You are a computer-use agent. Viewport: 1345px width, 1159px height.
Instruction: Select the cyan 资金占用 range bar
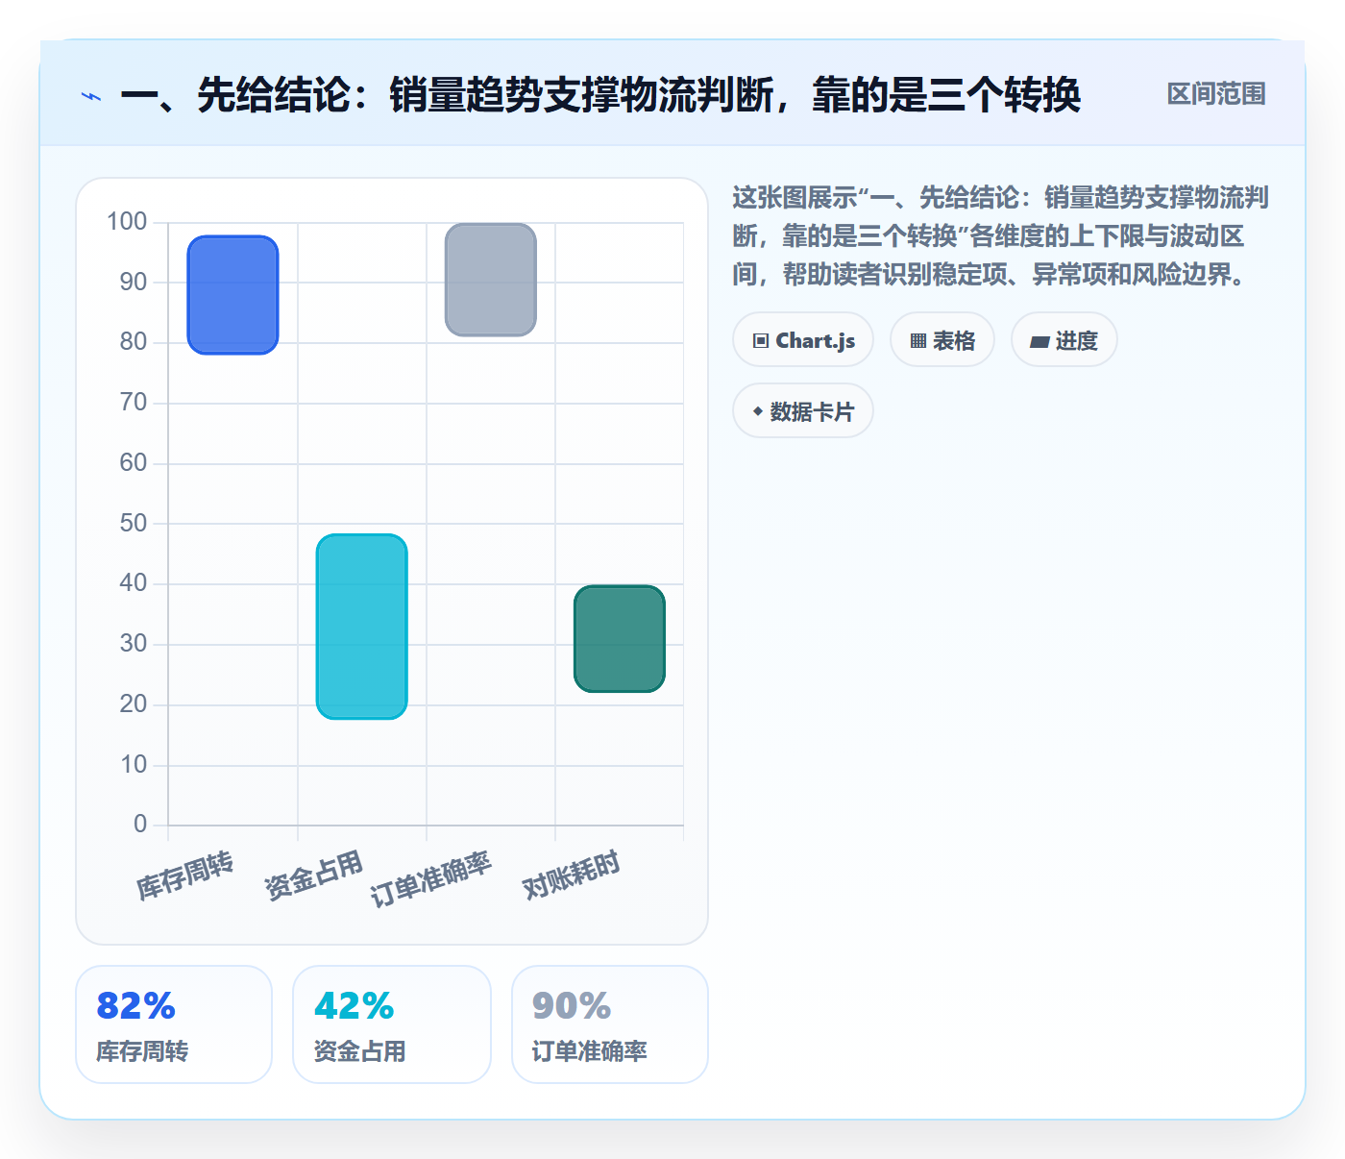click(x=362, y=627)
